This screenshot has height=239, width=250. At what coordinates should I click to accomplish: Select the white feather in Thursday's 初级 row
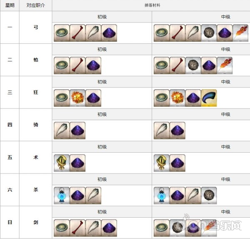click(62, 131)
